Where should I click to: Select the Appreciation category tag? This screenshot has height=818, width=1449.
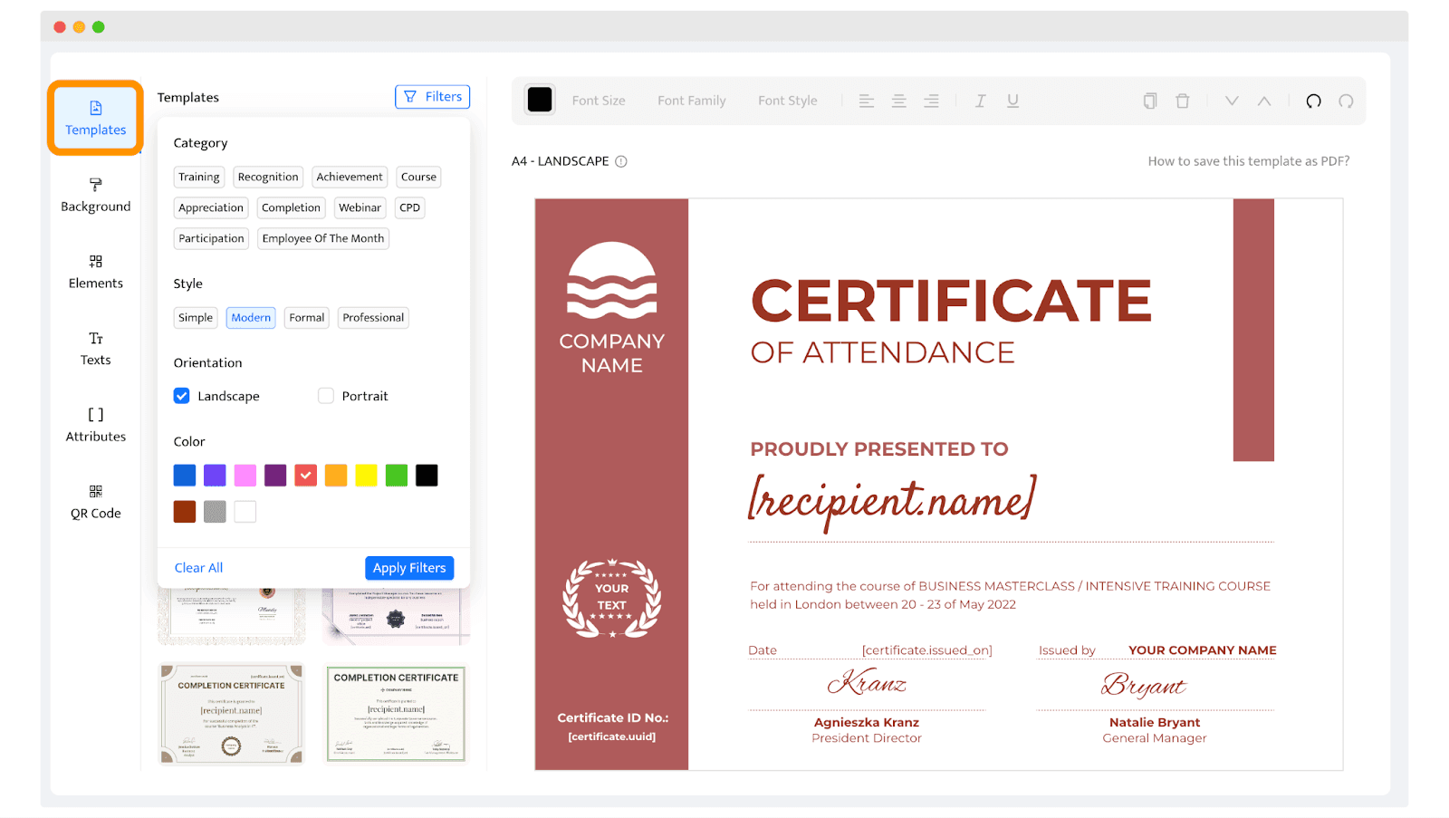[x=211, y=207]
